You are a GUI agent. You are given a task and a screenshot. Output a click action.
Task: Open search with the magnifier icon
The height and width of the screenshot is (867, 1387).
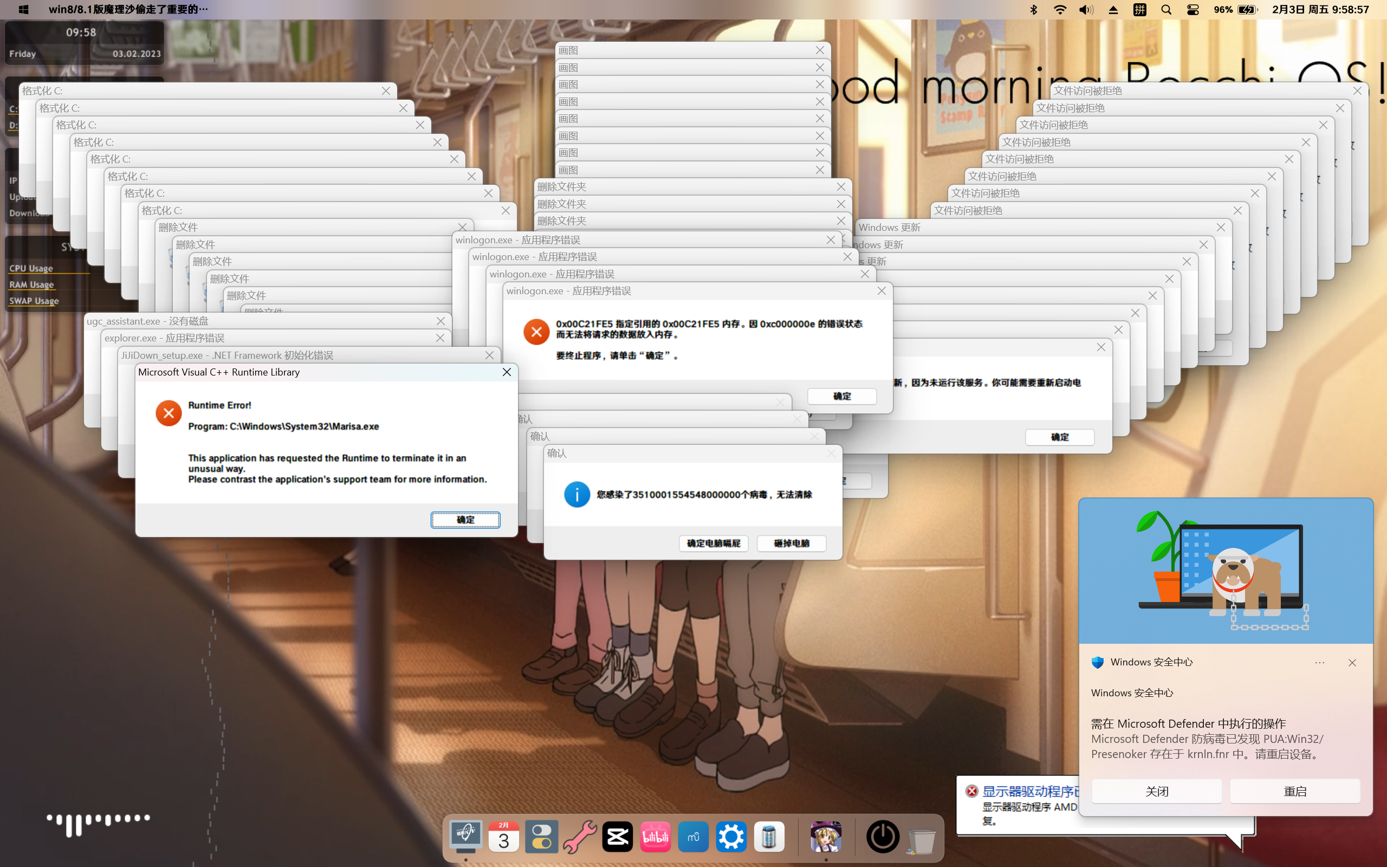click(1166, 10)
